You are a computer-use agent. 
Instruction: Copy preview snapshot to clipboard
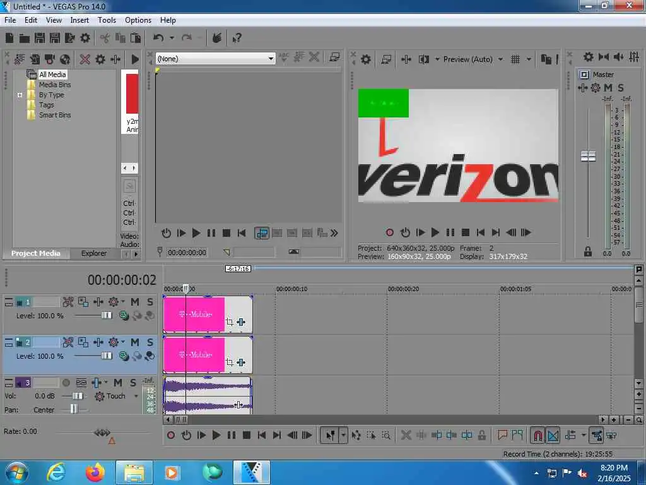pos(546,59)
